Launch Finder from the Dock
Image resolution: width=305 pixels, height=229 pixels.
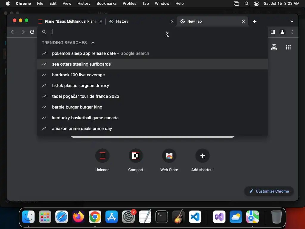pyautogui.click(x=28, y=217)
